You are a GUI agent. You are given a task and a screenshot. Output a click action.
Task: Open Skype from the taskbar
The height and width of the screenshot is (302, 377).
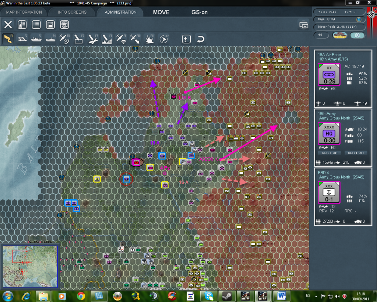point(208,296)
